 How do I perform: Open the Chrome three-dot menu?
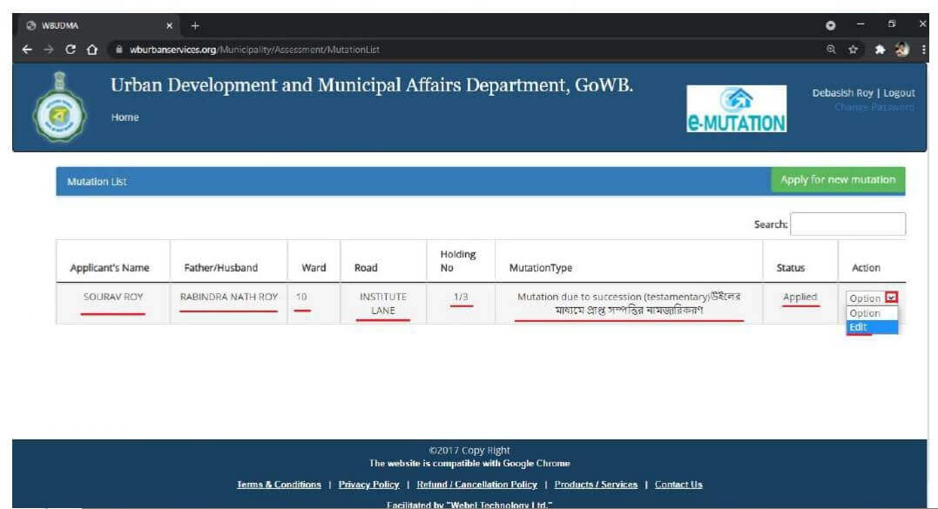click(925, 50)
